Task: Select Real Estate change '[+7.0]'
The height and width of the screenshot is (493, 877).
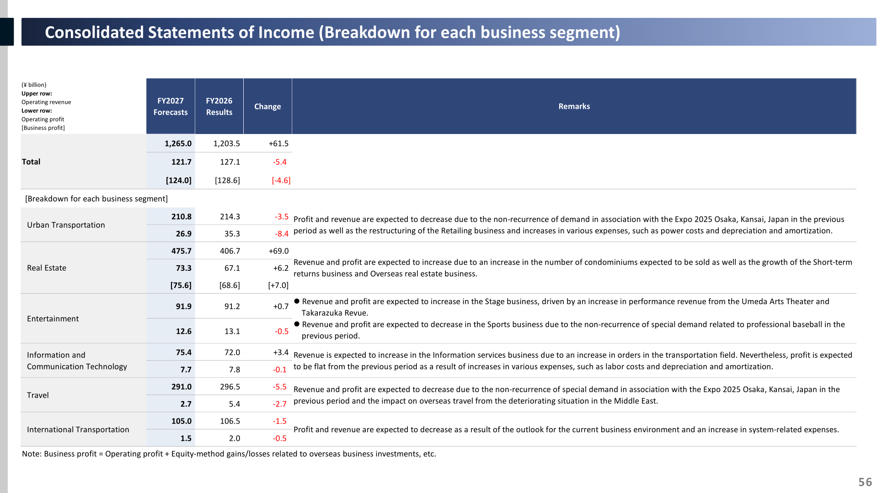Action: click(x=278, y=285)
